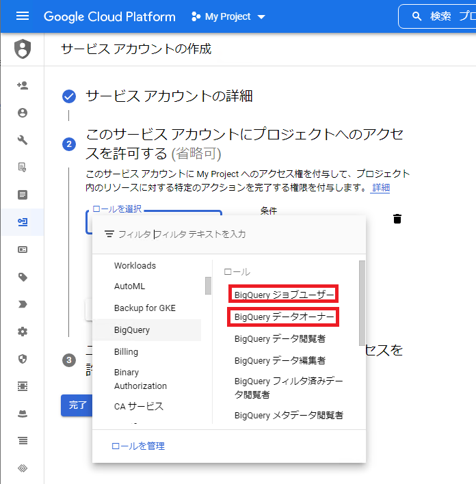Click the filter icon in role picker

coord(109,234)
